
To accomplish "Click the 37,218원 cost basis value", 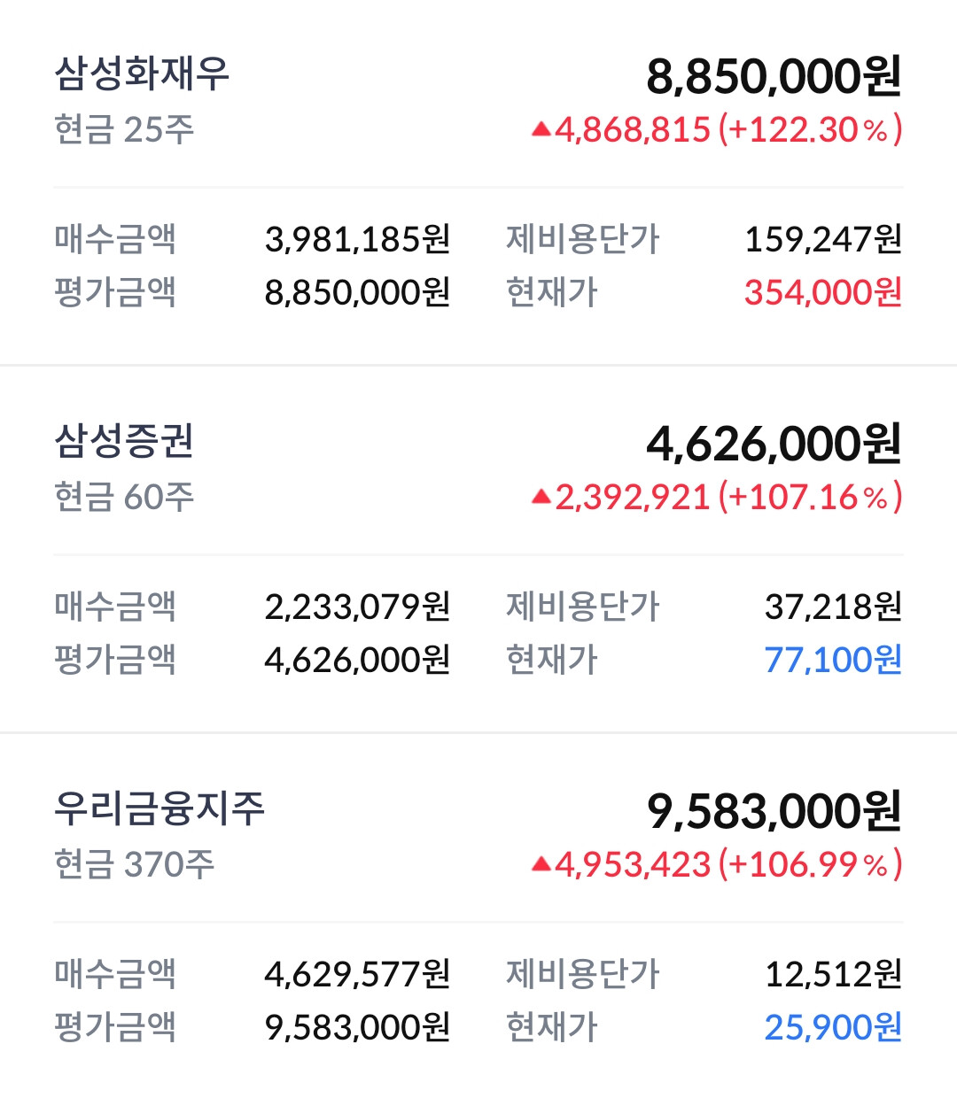I will [833, 607].
